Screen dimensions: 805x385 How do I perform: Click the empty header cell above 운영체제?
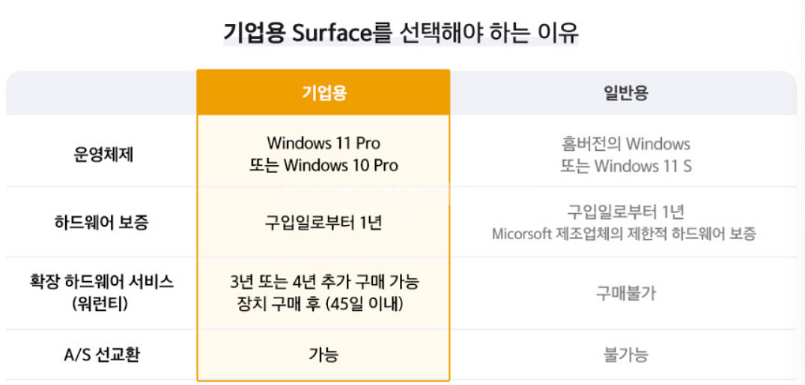pos(101,93)
